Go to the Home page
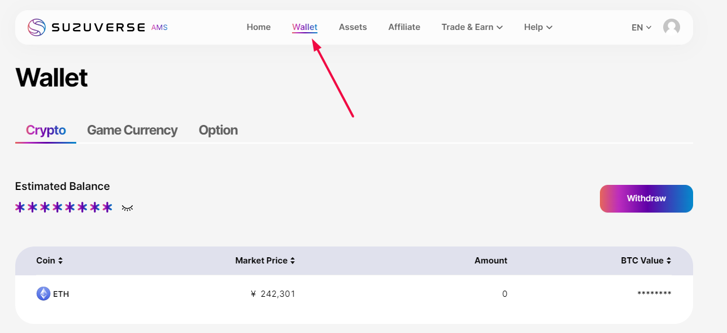The width and height of the screenshot is (727, 333). pyautogui.click(x=259, y=27)
